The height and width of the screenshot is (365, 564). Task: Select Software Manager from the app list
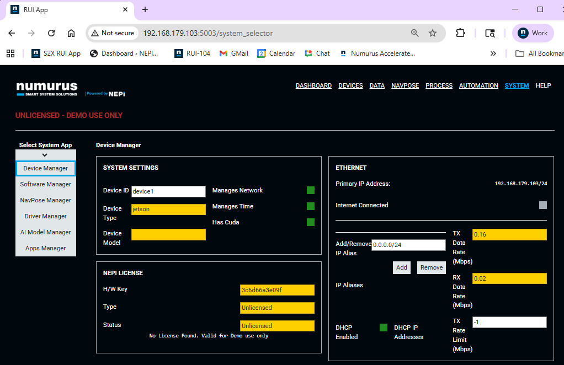point(46,184)
